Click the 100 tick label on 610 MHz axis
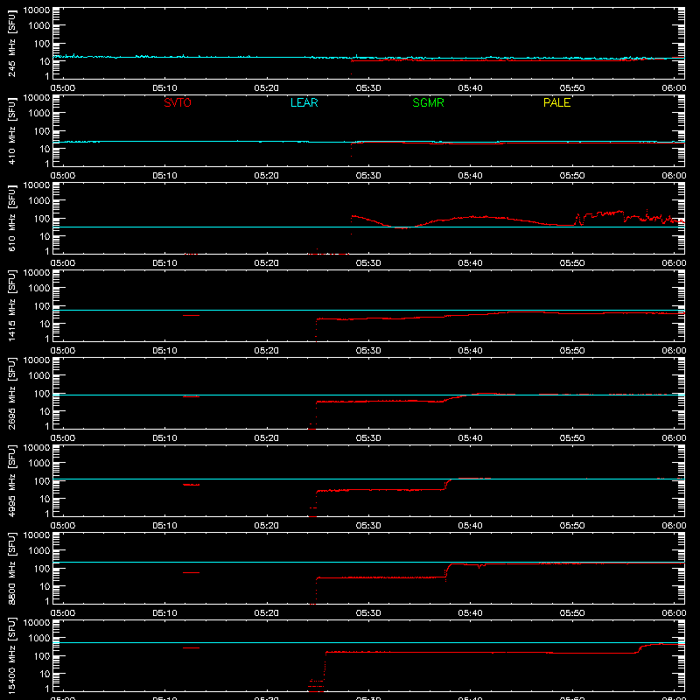 pyautogui.click(x=41, y=219)
